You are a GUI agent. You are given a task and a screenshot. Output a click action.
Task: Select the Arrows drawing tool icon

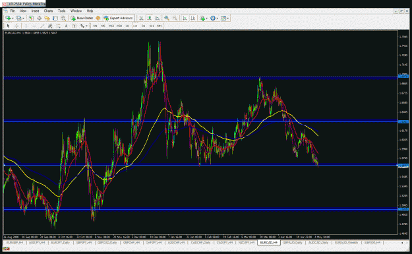(x=82, y=26)
